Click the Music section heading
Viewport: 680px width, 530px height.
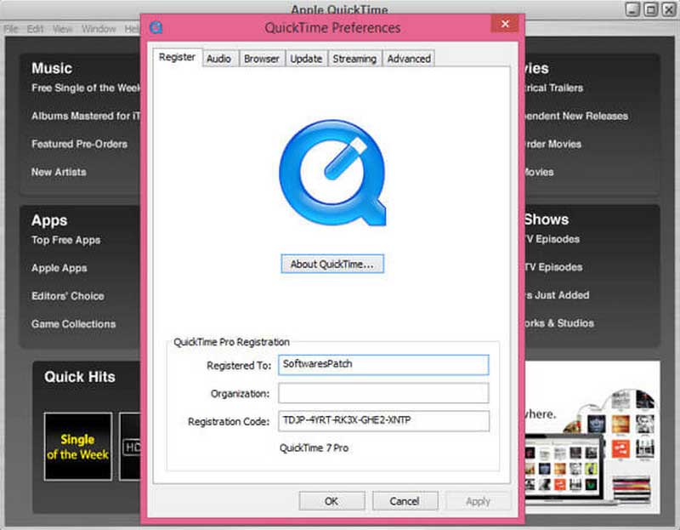52,69
